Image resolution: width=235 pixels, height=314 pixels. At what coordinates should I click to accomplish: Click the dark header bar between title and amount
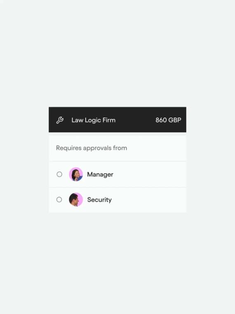click(x=136, y=120)
